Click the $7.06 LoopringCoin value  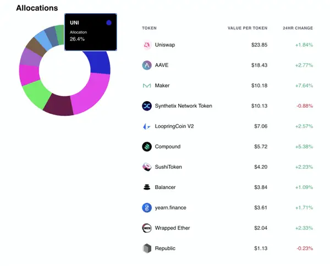261,126
